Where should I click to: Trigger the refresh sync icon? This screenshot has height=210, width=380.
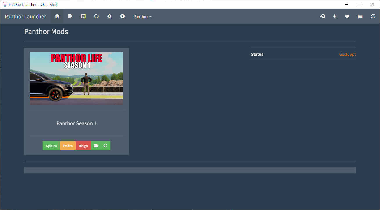coord(373,16)
